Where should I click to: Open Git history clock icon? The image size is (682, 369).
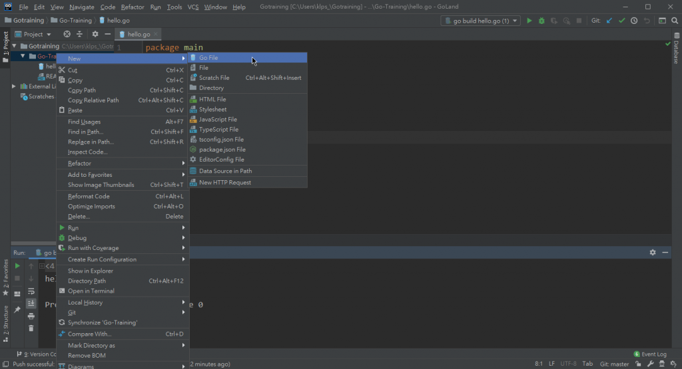634,21
